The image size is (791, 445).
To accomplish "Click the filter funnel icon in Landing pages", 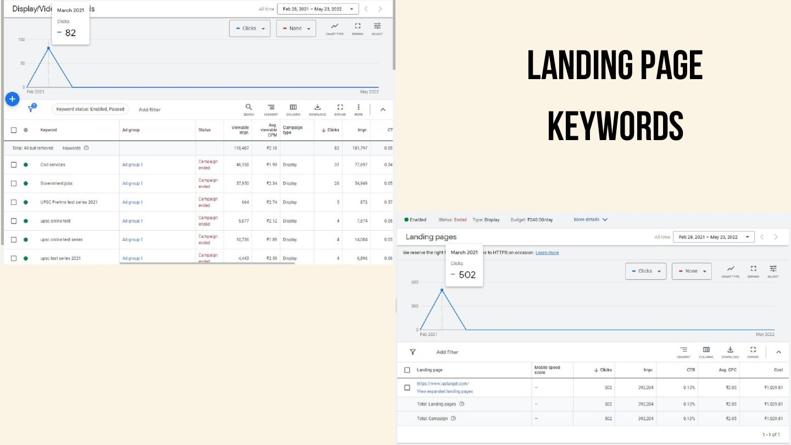I will pos(413,352).
